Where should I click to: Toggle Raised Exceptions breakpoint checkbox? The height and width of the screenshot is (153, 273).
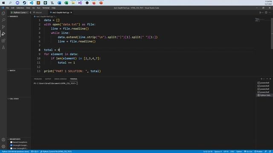12,142
